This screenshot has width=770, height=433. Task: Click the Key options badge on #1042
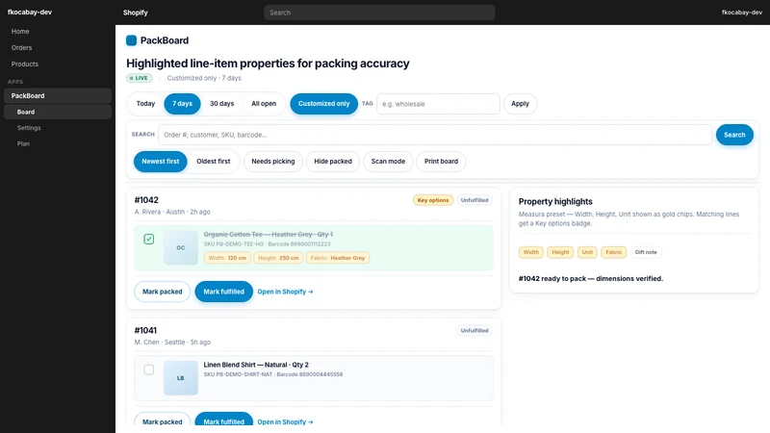(432, 200)
